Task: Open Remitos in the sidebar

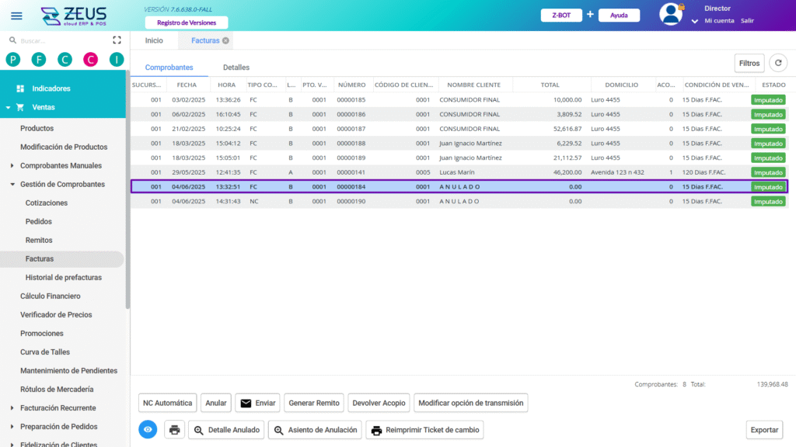Action: tap(39, 241)
